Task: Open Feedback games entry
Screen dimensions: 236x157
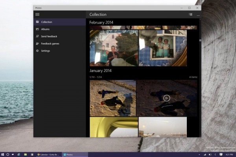Action: 60,44
